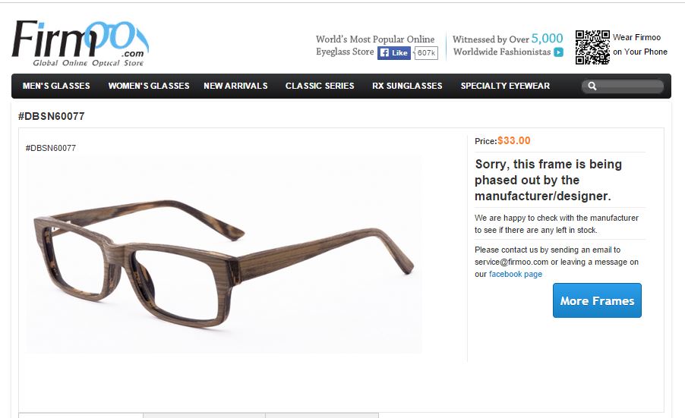Viewport: 685px width, 418px height.
Task: Select the first tab below product image
Action: click(80, 415)
